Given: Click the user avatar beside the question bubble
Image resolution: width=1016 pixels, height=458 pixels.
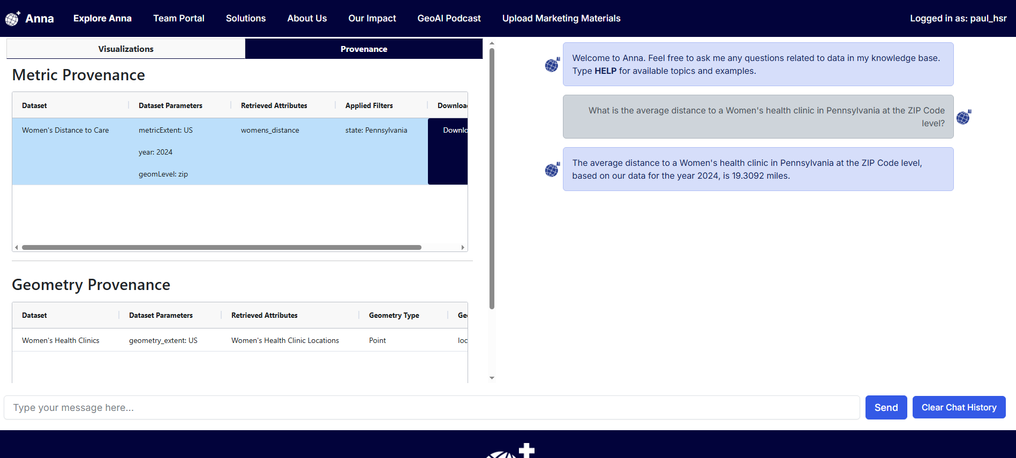Looking at the screenshot, I should click(x=964, y=117).
